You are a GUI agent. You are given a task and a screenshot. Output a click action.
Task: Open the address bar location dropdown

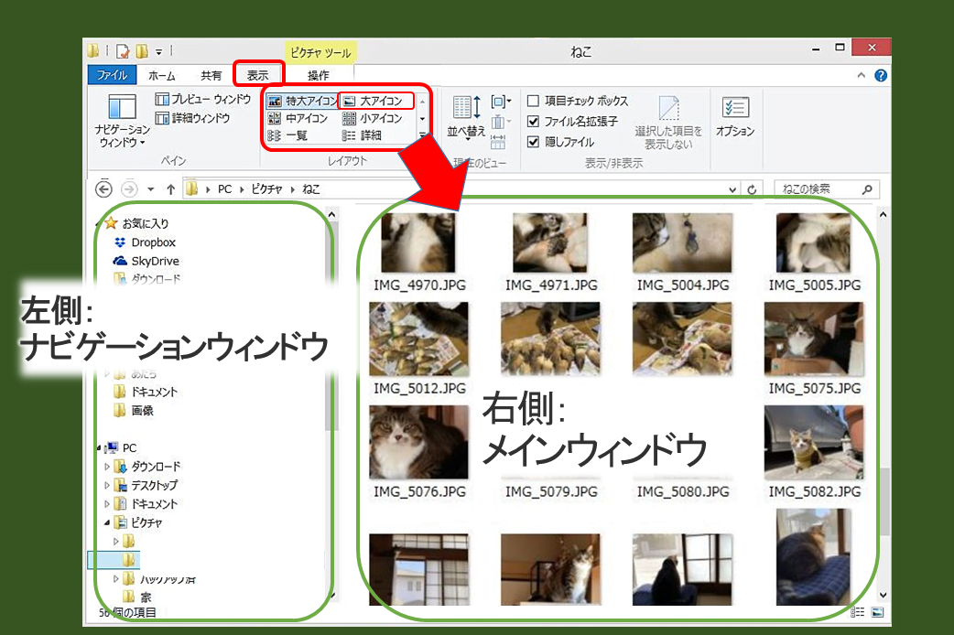[x=731, y=188]
